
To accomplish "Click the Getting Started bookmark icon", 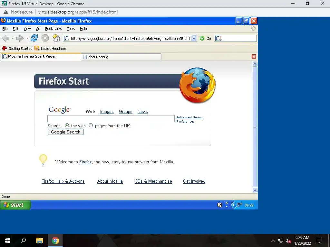I will click(x=5, y=48).
